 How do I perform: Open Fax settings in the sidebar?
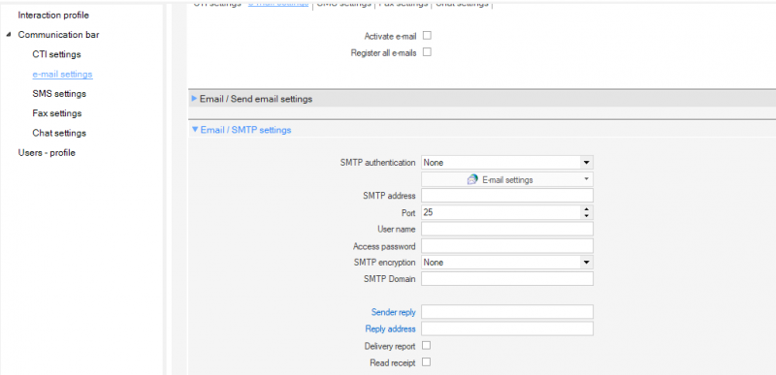[x=57, y=113]
